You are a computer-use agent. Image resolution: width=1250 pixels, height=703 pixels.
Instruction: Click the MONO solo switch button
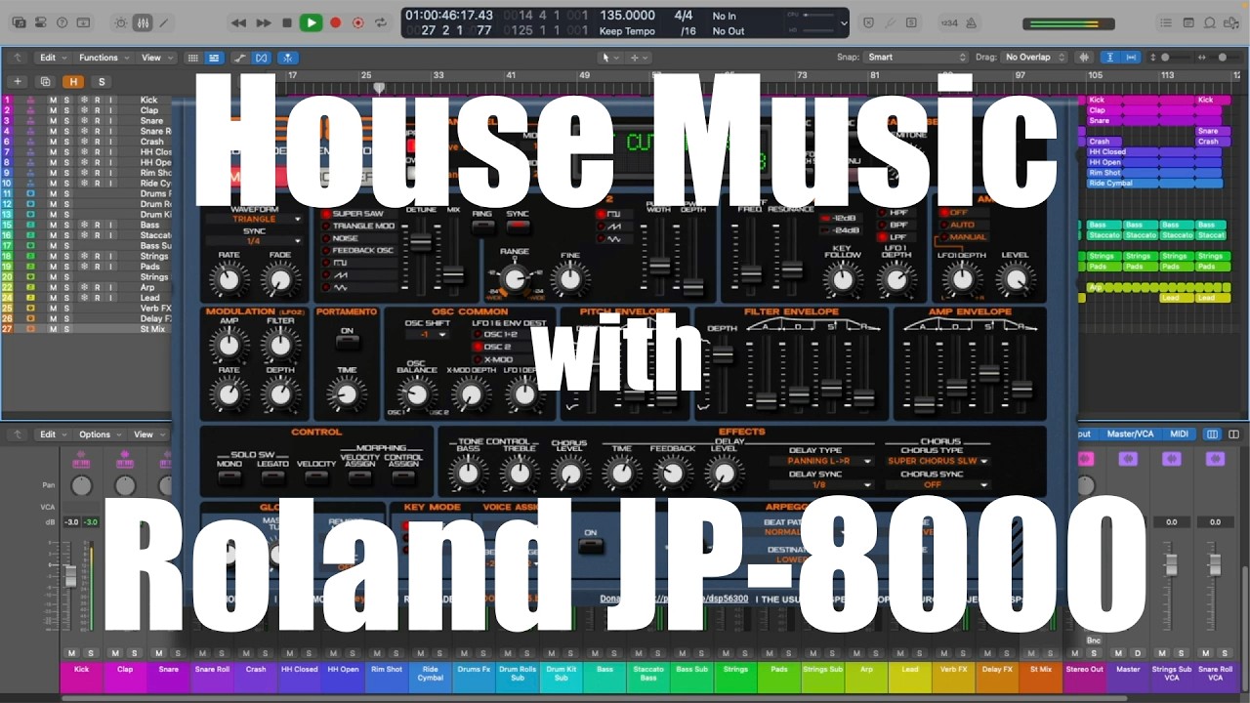click(x=229, y=477)
